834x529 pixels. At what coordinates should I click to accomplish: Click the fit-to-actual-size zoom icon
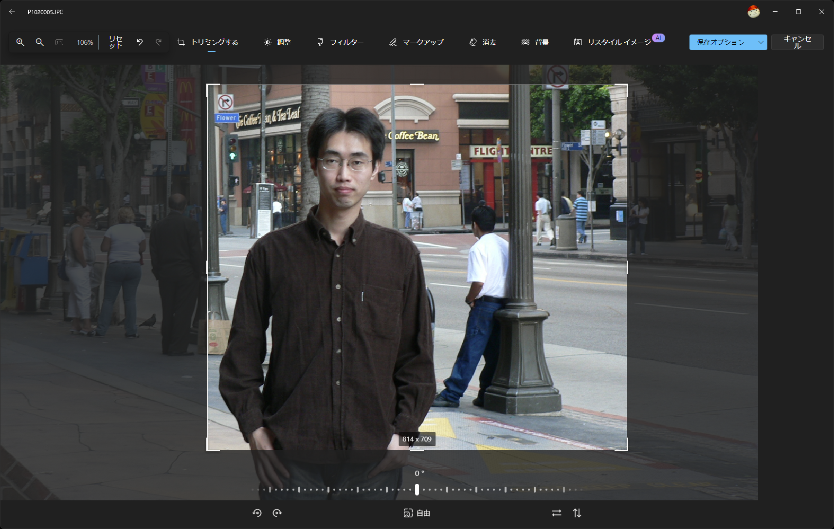tap(59, 42)
